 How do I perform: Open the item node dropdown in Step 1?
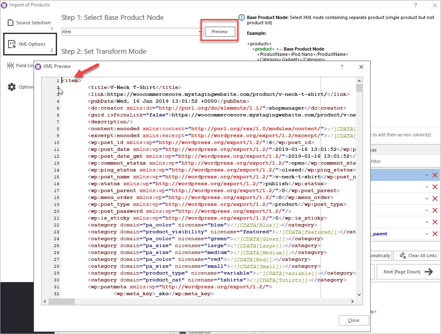199,31
